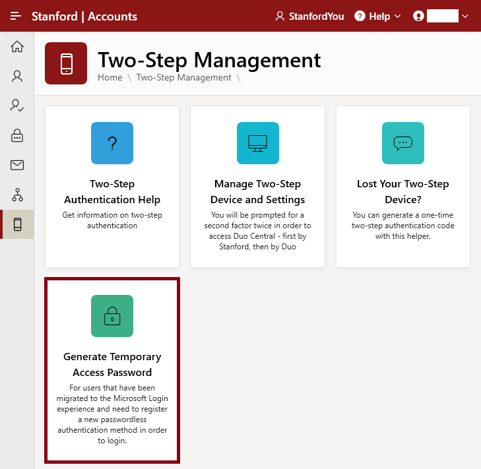Click the white username field in header

click(443, 16)
